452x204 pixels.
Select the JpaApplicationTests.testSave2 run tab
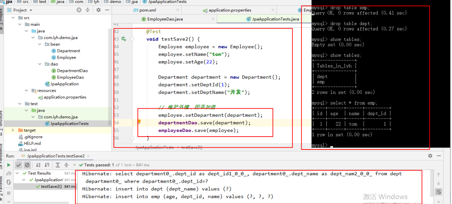[56, 156]
